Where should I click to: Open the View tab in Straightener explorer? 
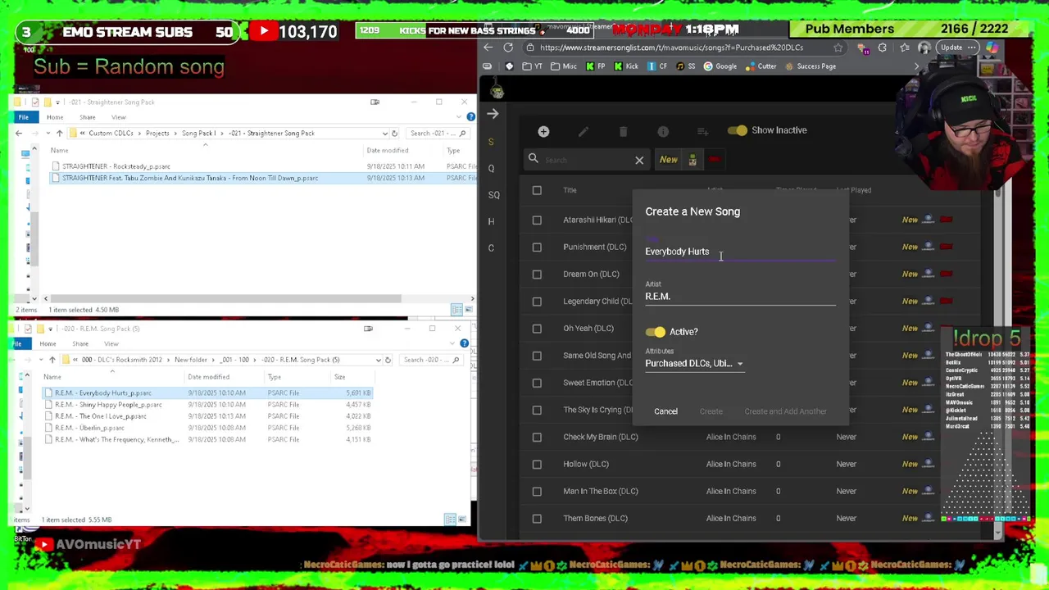119,117
